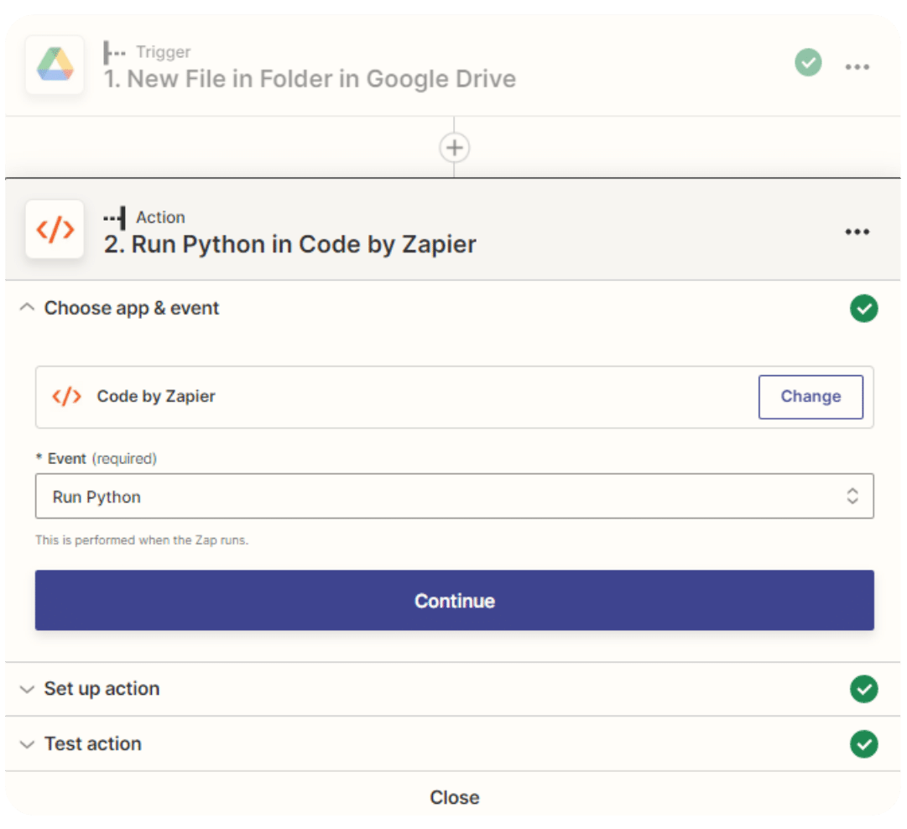Click the trigger step green checkmark

[808, 62]
